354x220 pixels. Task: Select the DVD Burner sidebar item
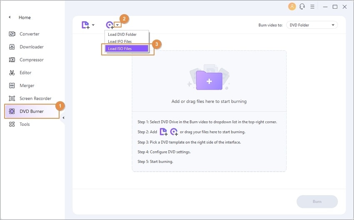click(x=32, y=111)
